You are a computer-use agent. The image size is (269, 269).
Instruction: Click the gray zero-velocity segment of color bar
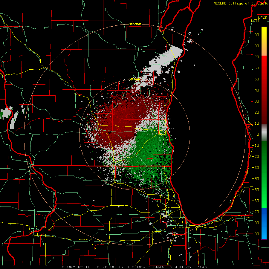pos(264,132)
